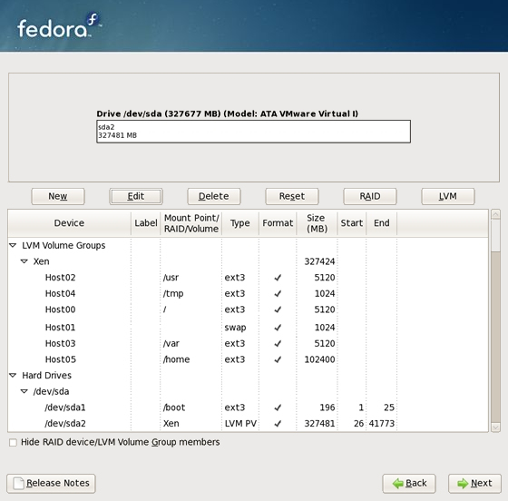Image resolution: width=508 pixels, height=501 pixels.
Task: Click the Format checkmark for Host01 swap
Action: [278, 328]
